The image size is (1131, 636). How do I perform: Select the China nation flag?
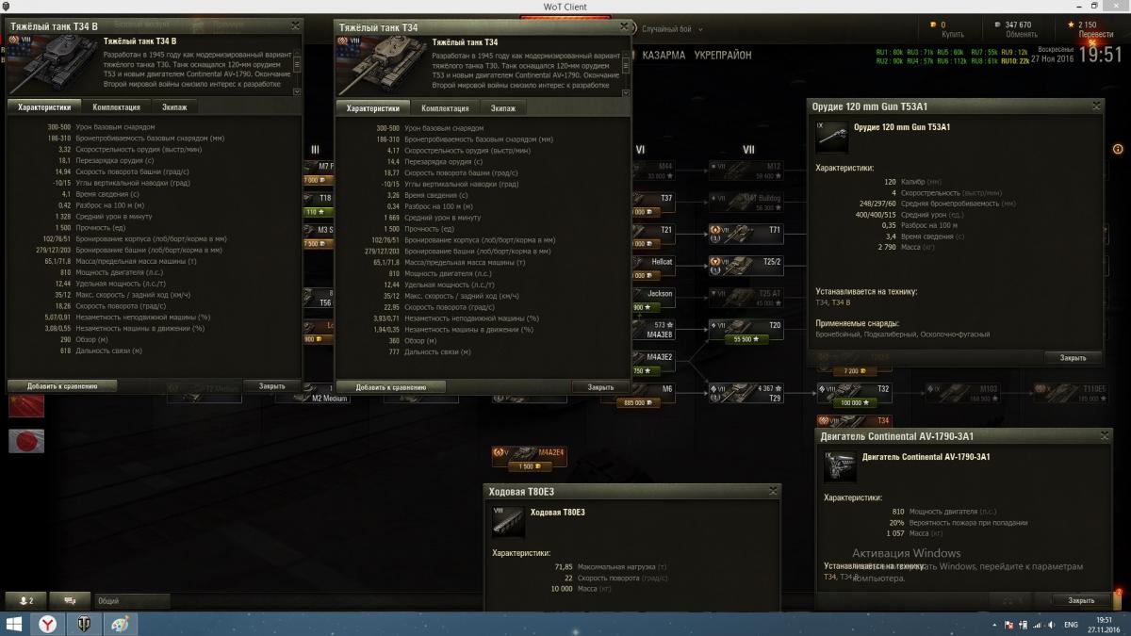26,406
